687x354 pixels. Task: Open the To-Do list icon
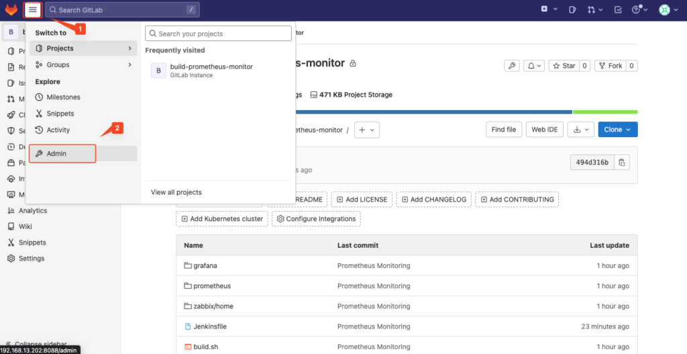[618, 9]
